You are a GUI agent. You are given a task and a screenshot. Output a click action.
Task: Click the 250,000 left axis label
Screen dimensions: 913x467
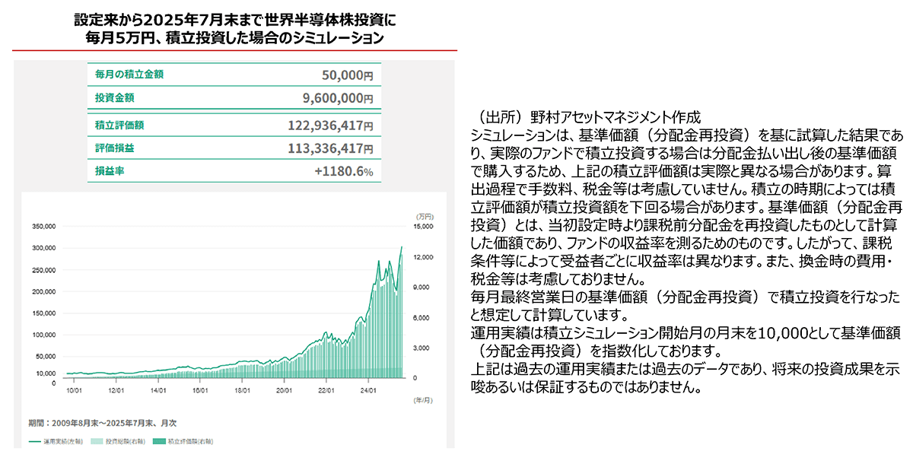[44, 270]
